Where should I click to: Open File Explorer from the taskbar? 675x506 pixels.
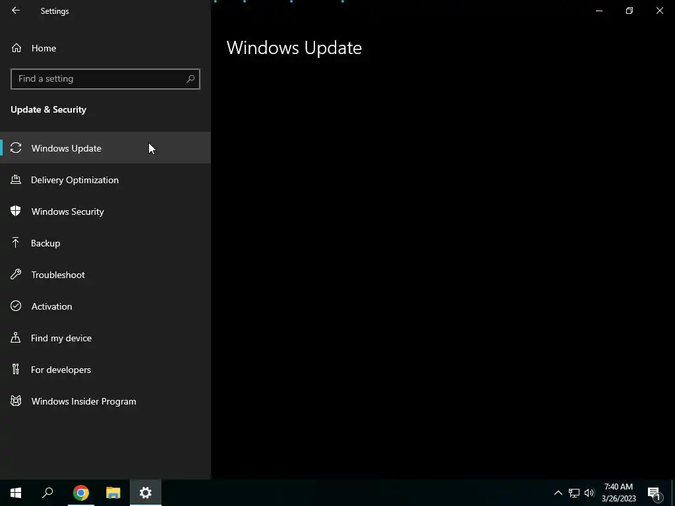(113, 493)
